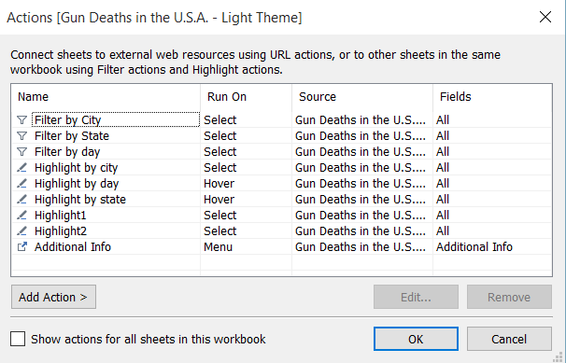Enable Show actions for all sheets checkbox
The height and width of the screenshot is (363, 566).
[18, 339]
